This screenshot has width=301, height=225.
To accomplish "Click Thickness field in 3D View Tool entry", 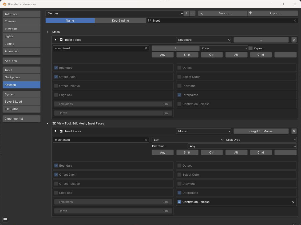I will coord(113,202).
